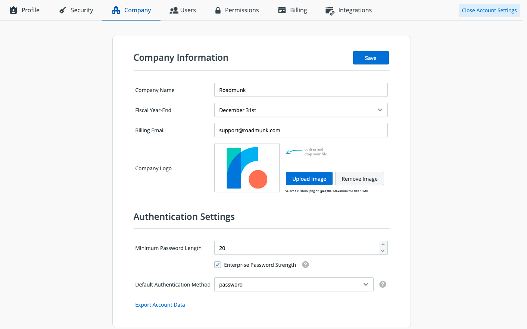Click the Users people icon
The image size is (527, 329).
[174, 10]
